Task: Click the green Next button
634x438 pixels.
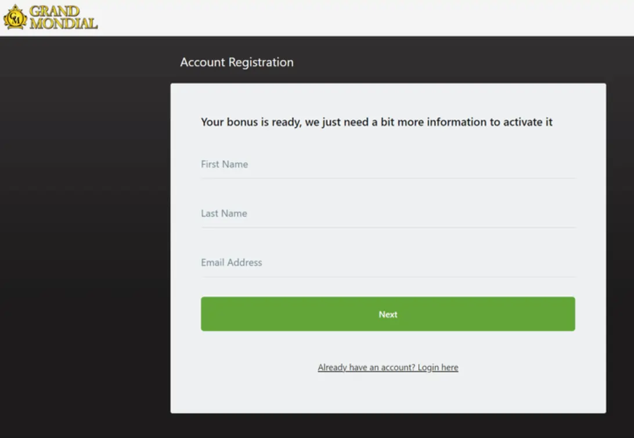Action: click(388, 314)
